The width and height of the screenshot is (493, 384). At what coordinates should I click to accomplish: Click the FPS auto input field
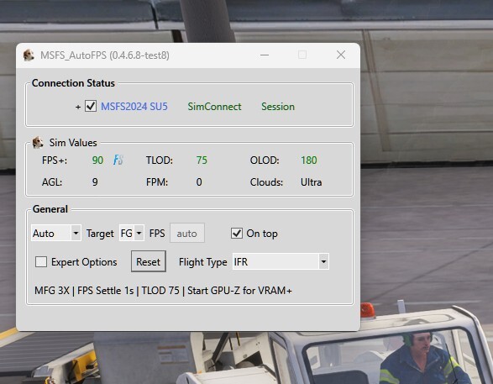point(187,234)
